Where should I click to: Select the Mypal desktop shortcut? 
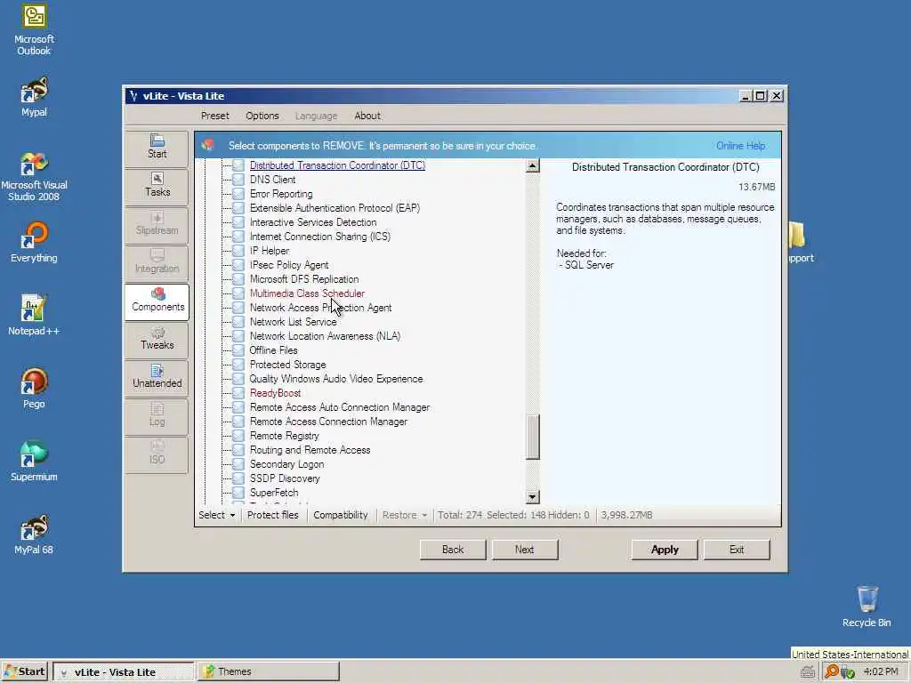tap(34, 97)
